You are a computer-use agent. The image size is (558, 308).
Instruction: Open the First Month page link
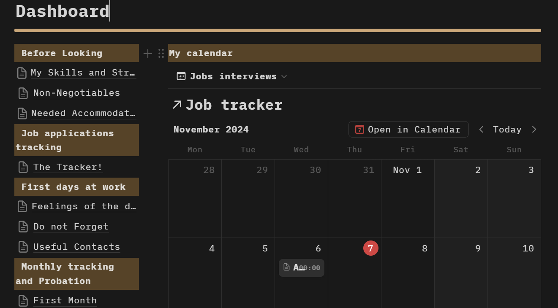(x=65, y=301)
